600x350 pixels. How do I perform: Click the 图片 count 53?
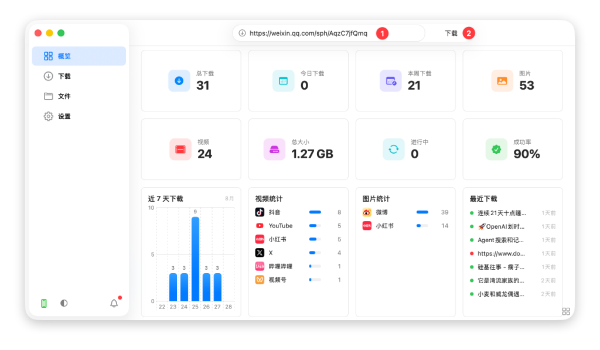[527, 86]
